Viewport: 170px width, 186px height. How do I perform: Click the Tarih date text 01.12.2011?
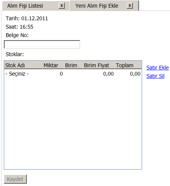pos(34,18)
